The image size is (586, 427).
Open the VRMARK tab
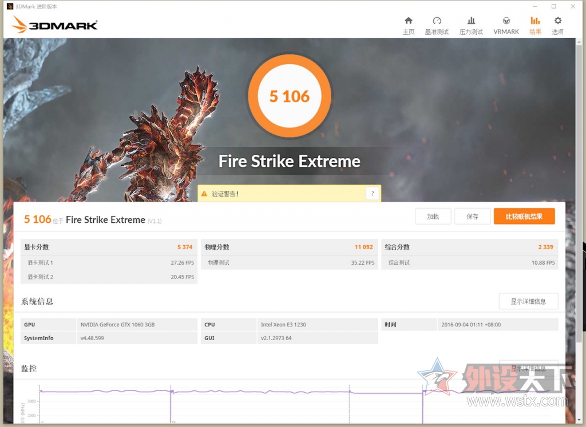506,26
